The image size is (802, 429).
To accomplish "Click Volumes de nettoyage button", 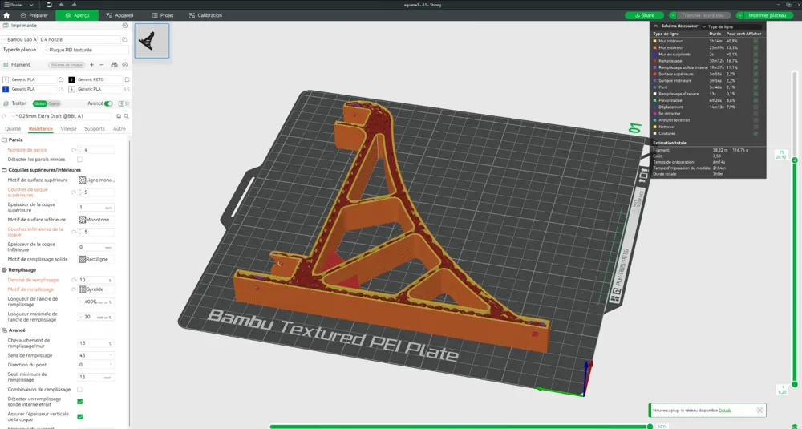I will click(x=67, y=65).
